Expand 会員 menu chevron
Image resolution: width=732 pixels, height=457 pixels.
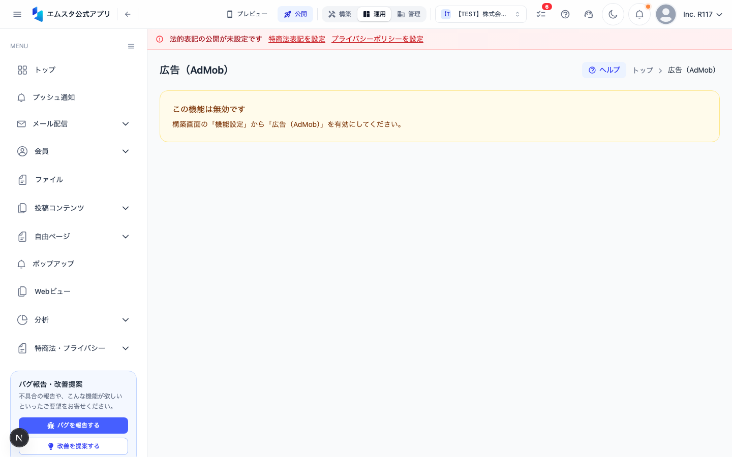pos(126,151)
